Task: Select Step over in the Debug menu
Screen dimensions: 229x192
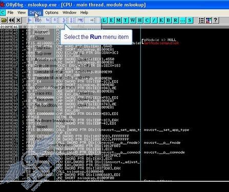Action: 64,54
